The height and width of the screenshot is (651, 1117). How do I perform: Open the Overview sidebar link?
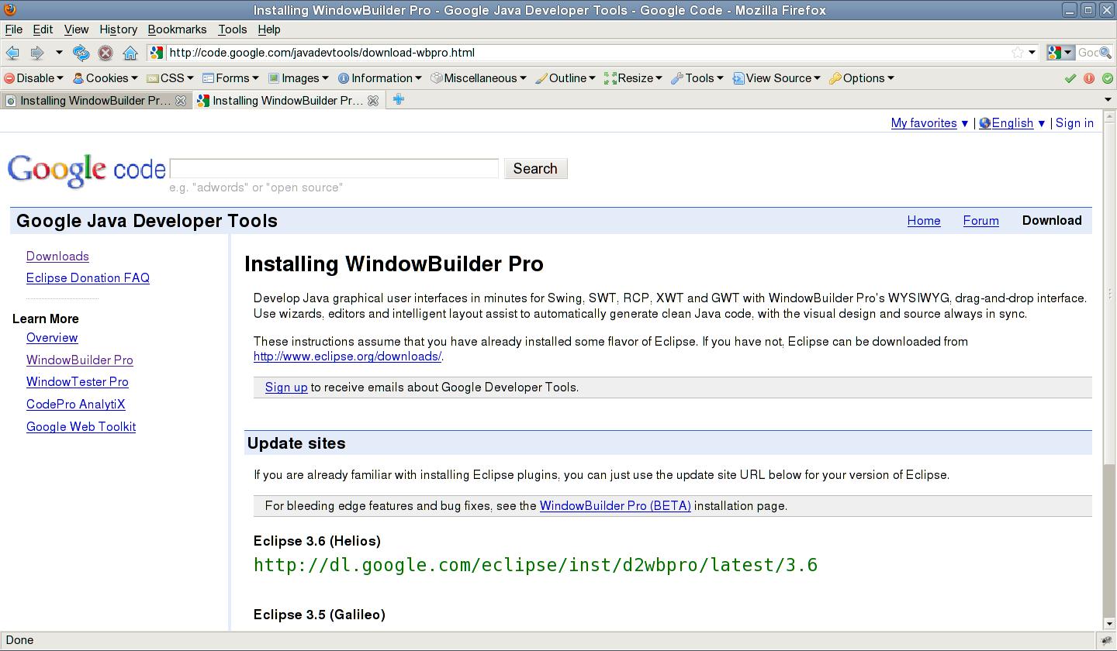tap(52, 337)
